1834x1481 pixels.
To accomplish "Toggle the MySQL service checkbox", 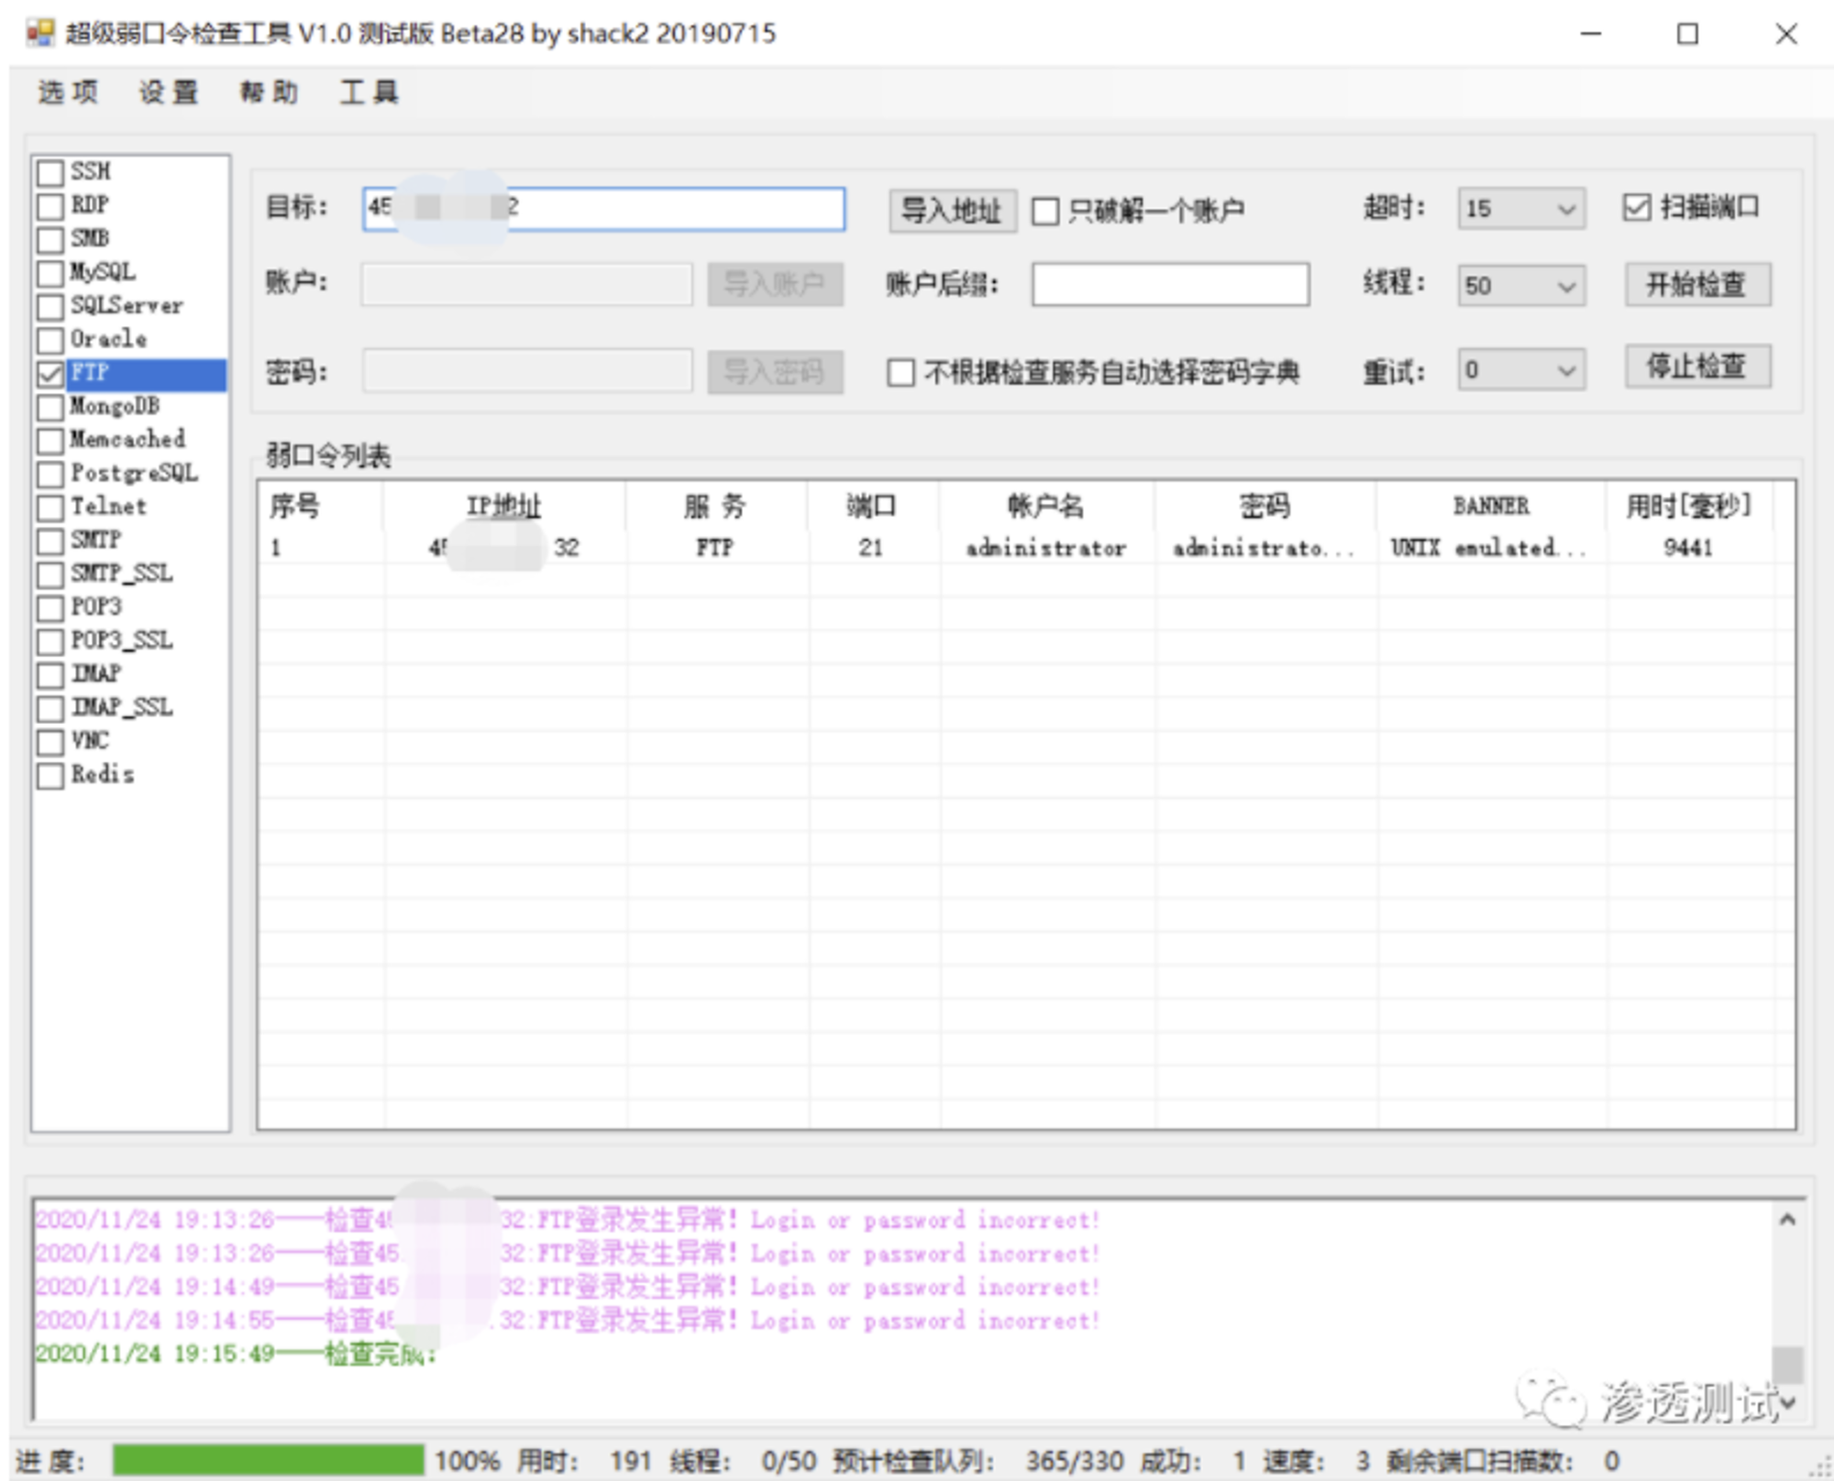I will click(50, 273).
